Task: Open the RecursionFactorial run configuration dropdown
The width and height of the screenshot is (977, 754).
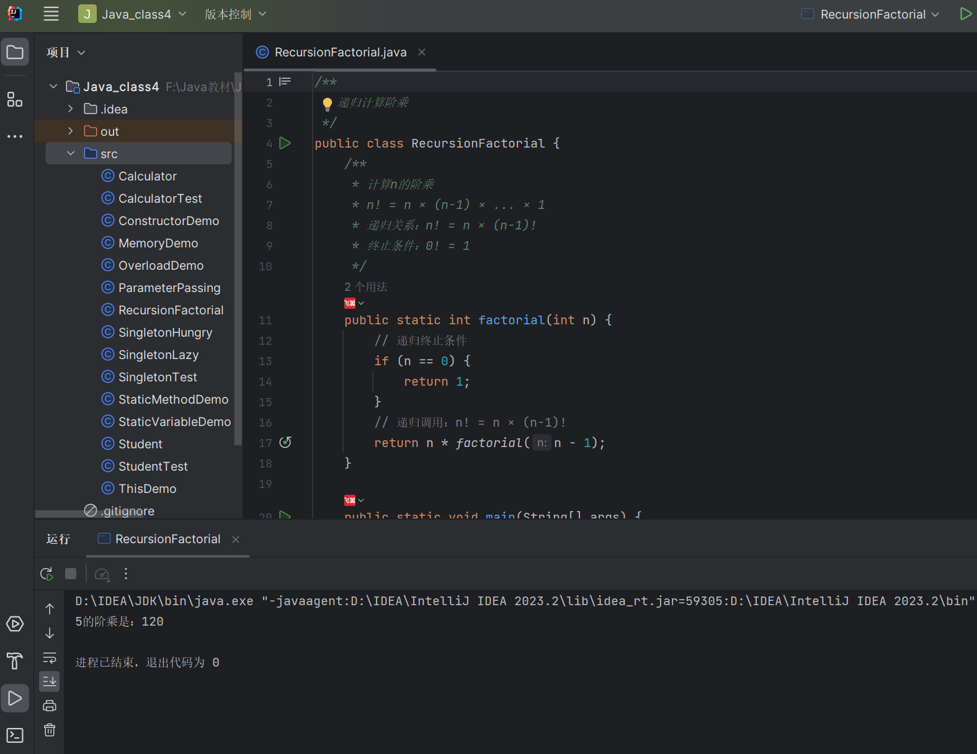Action: pos(870,14)
